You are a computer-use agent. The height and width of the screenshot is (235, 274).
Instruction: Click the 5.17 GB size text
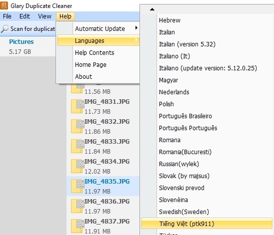20,52
